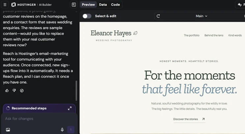Click the chat panel scrollbar
The image size is (245, 134).
[x=76, y=91]
